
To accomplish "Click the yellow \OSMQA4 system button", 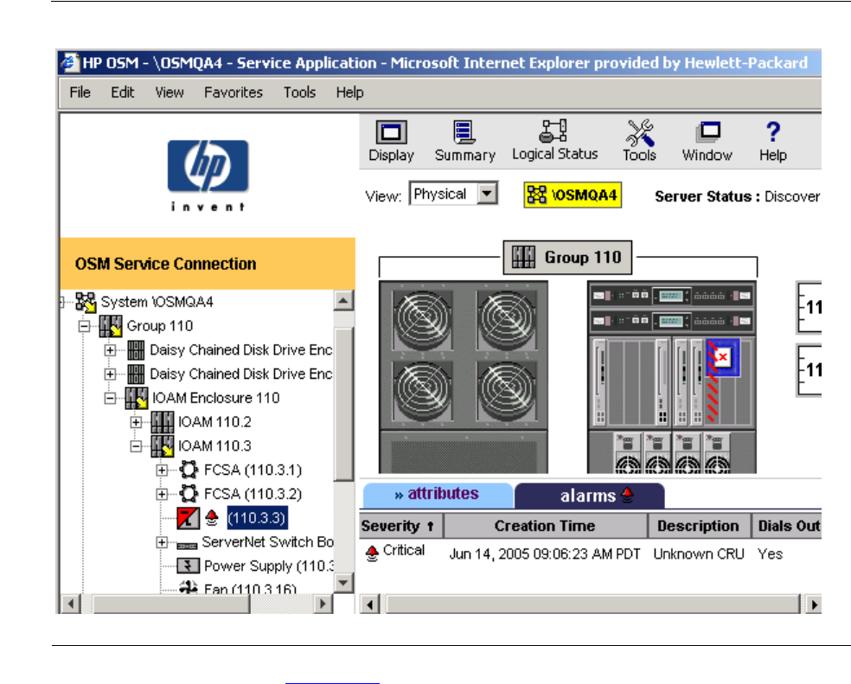I will pos(573,195).
